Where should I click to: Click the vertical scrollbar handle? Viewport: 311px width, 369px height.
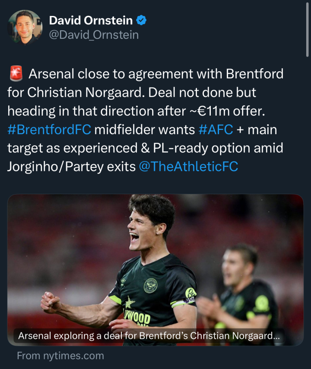tap(307, 29)
